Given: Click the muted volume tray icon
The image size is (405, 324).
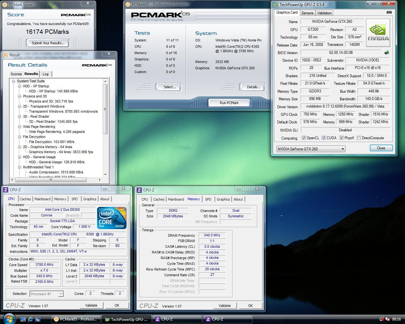Looking at the screenshot, I should [388, 319].
